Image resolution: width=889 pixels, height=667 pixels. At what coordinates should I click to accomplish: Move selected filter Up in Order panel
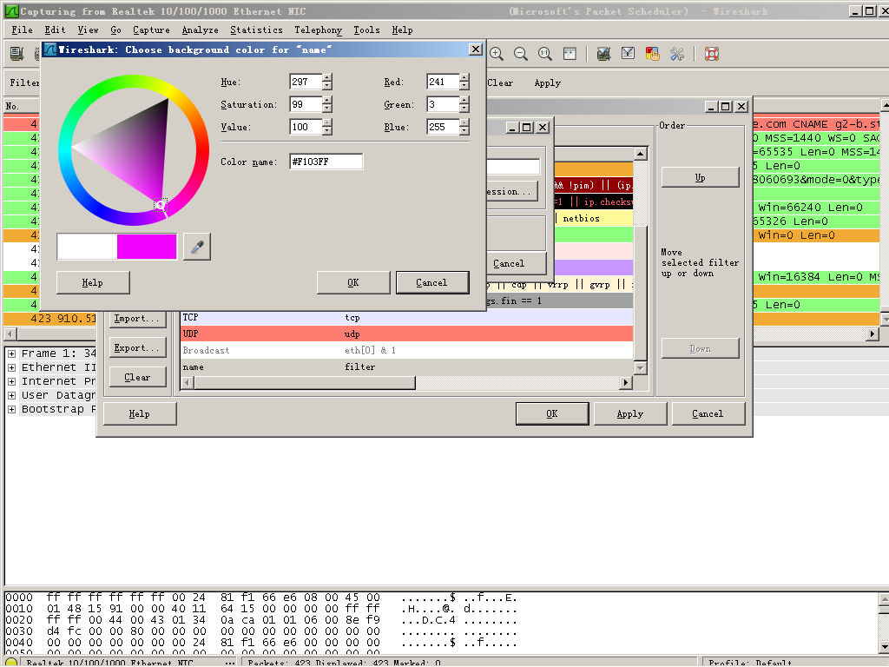(x=701, y=177)
